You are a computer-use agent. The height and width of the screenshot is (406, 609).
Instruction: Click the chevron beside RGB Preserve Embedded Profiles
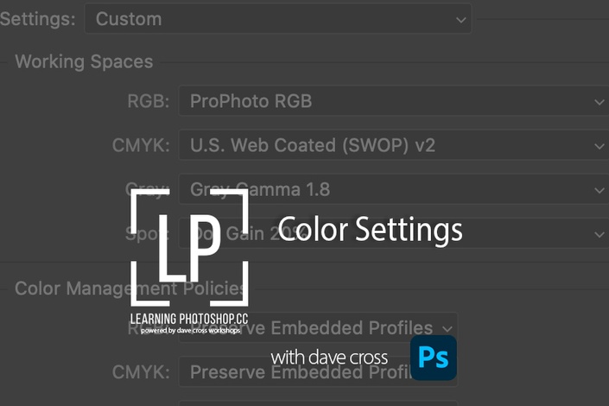point(447,329)
